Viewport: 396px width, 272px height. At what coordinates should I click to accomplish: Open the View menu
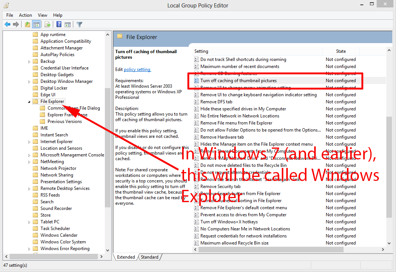[x=42, y=15]
